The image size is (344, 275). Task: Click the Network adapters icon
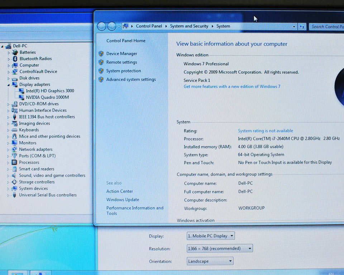point(14,149)
